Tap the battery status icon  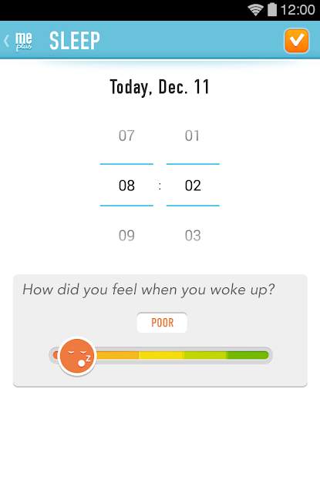click(x=272, y=9)
